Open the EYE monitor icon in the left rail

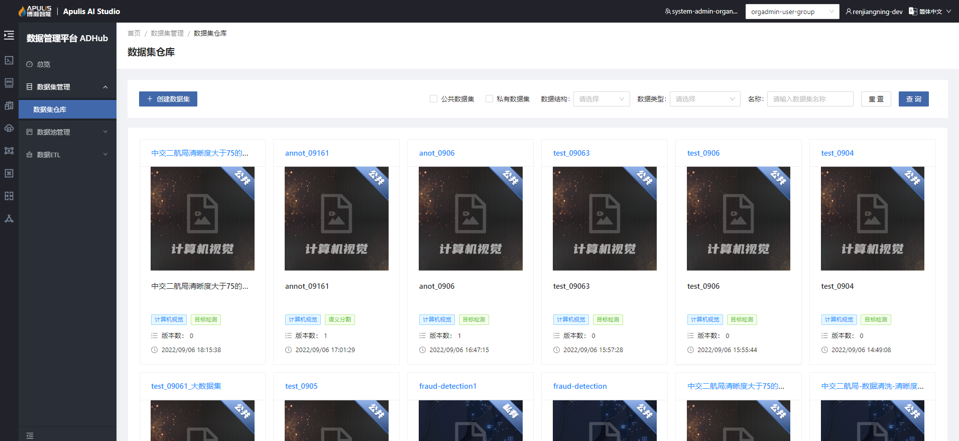pyautogui.click(x=9, y=83)
